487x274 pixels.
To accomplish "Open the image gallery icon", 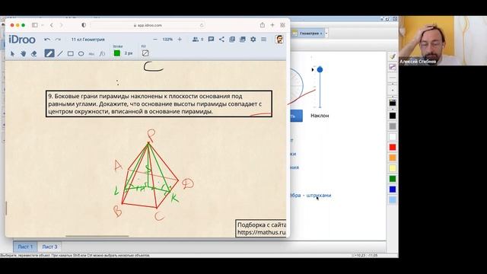I will click(x=243, y=39).
